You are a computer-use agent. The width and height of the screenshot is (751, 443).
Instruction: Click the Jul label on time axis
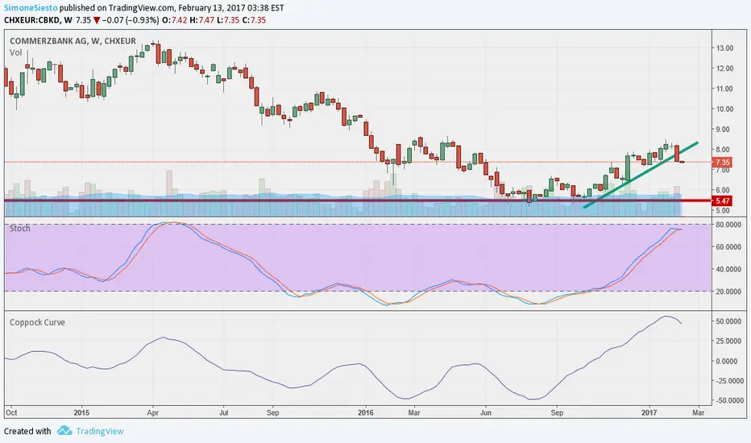(x=224, y=412)
